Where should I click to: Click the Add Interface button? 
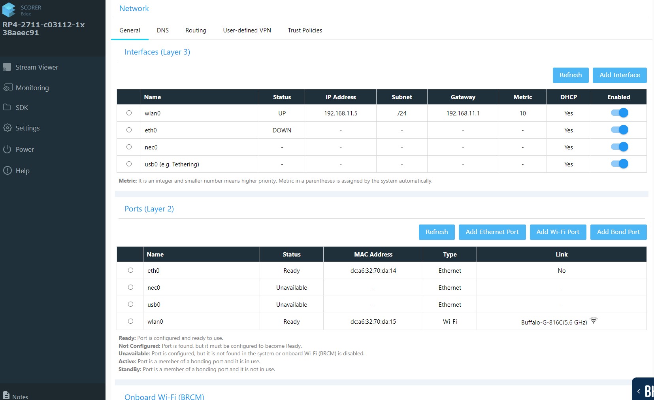click(619, 75)
